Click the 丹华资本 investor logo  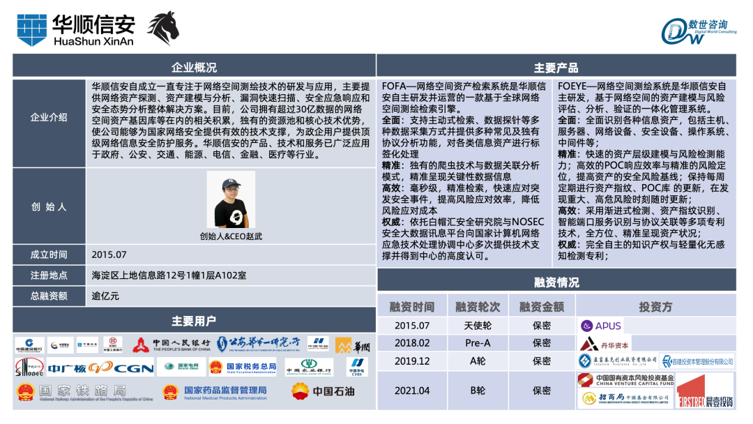click(x=604, y=344)
